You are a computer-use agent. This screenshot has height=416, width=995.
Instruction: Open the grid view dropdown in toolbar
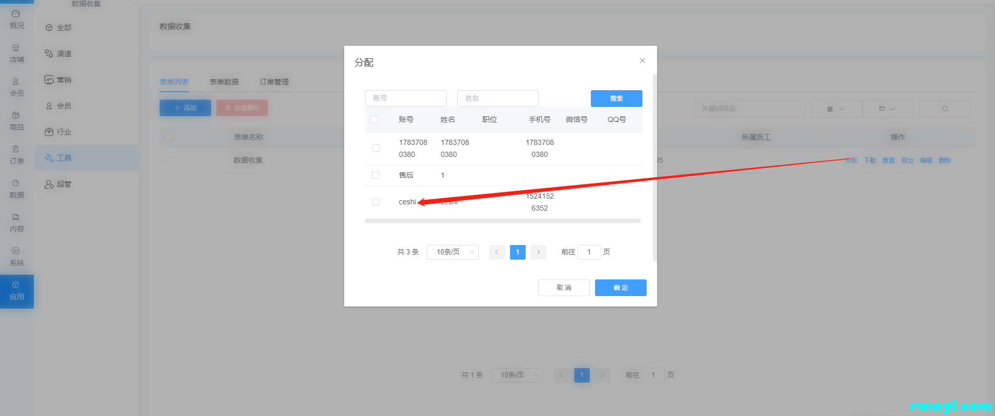click(x=836, y=109)
